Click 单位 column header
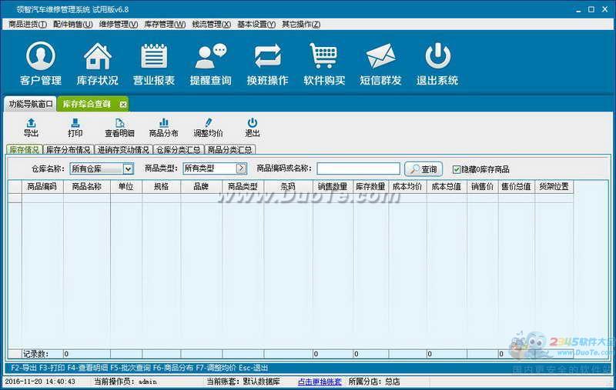Viewport: 616px width, 390px height. click(126, 187)
